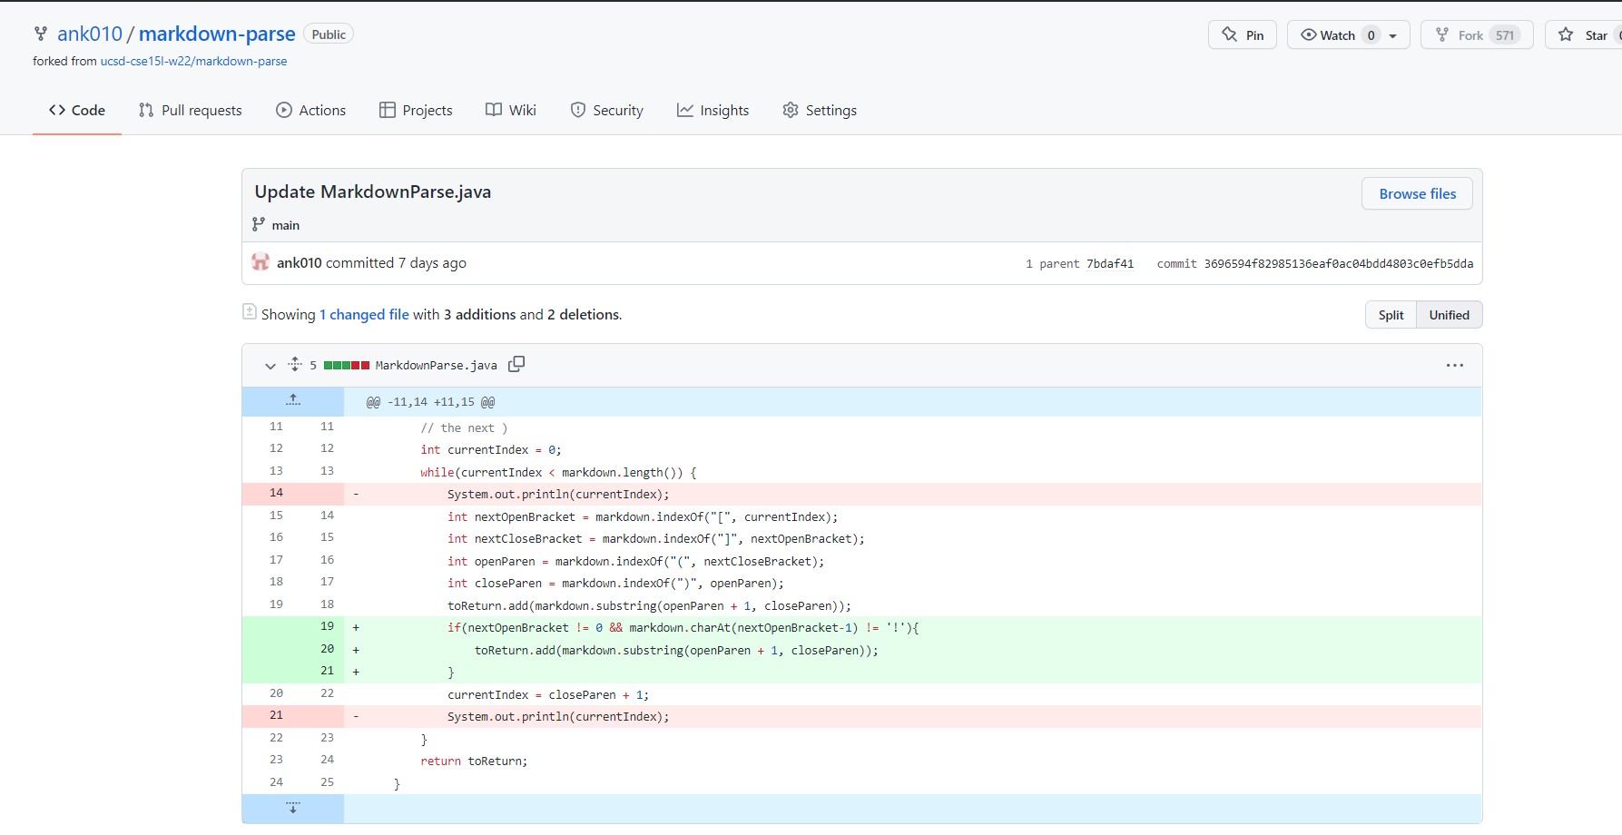1622x835 pixels.
Task: Expand hidden lines above line 11
Action: coord(292,400)
